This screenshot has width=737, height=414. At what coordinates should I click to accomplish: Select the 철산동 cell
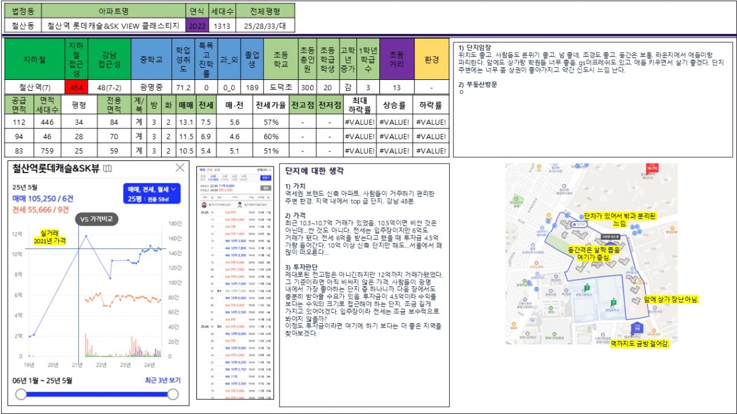pyautogui.click(x=23, y=26)
